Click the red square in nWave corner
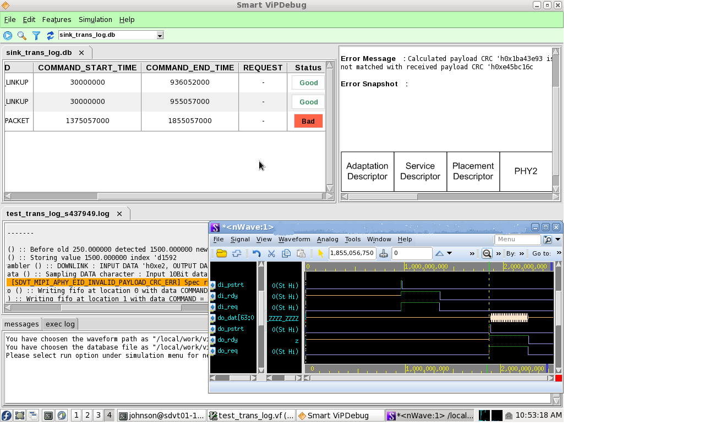Screen dimensions: 704x432 559,378
